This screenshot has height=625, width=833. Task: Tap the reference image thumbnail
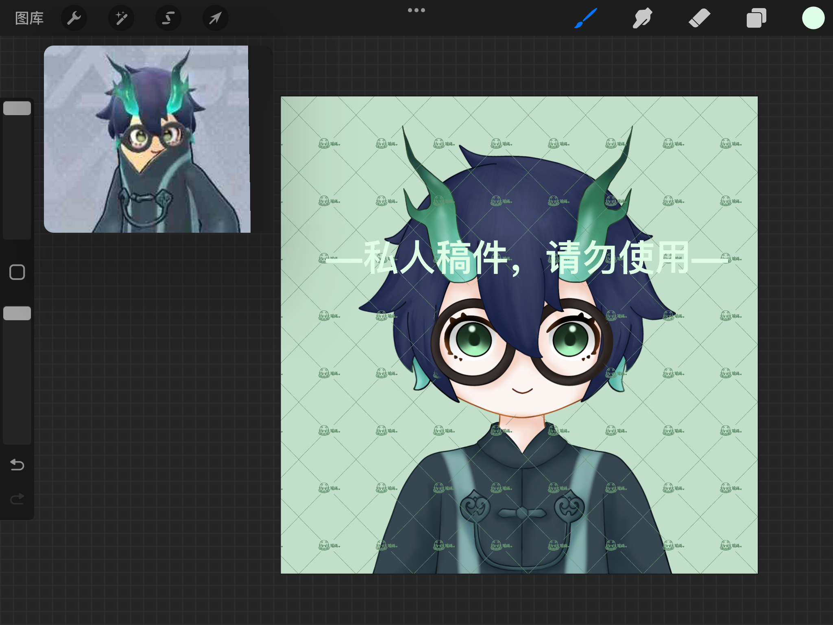(147, 139)
